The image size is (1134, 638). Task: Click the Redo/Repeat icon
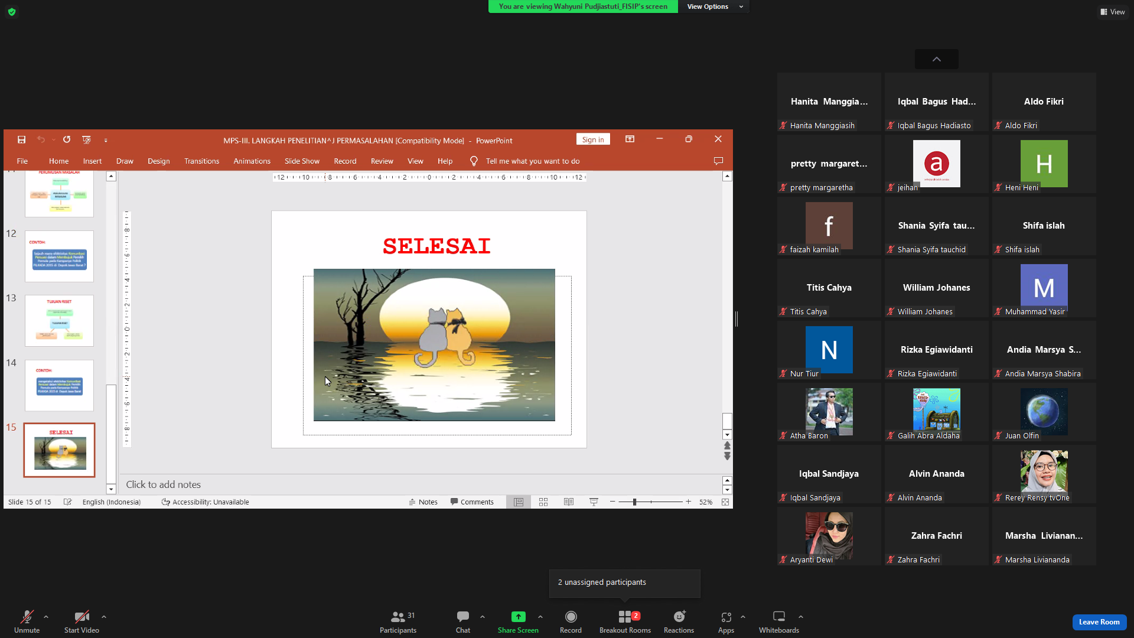click(67, 139)
